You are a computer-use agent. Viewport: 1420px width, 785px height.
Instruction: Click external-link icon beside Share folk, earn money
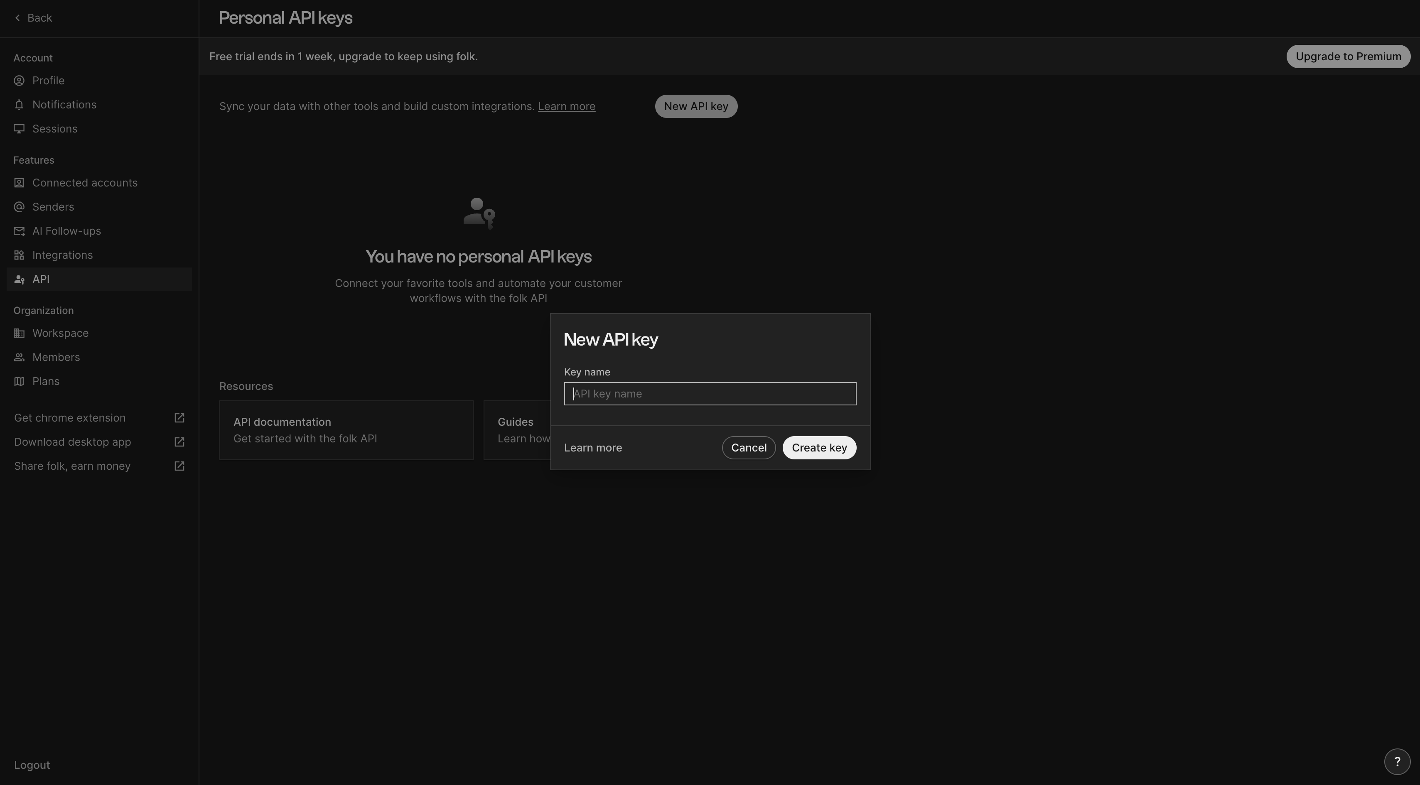tap(179, 466)
